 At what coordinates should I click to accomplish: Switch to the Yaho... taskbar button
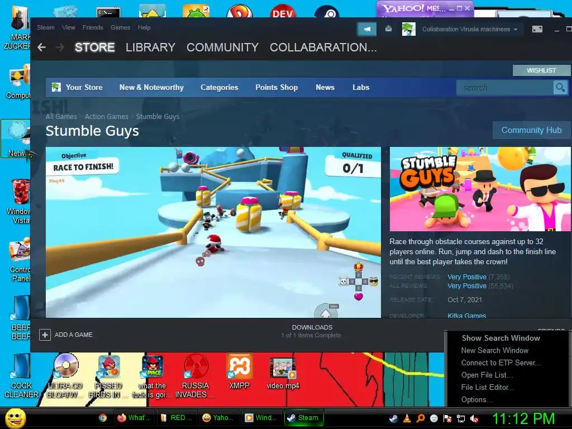(218, 418)
